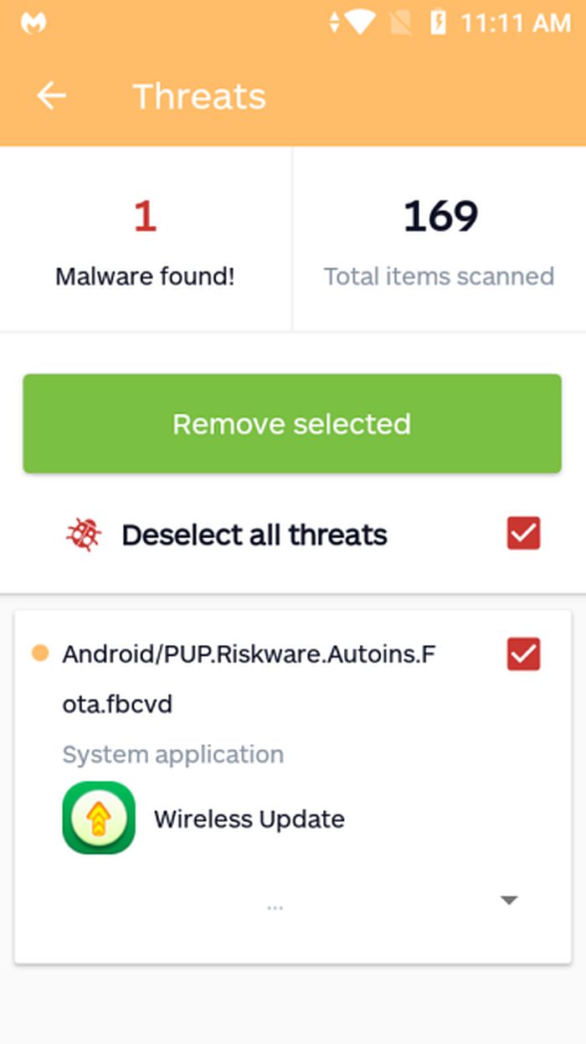Screen dimensions: 586x1044
Task: Tap the Wireless Update app icon
Action: tap(99, 818)
